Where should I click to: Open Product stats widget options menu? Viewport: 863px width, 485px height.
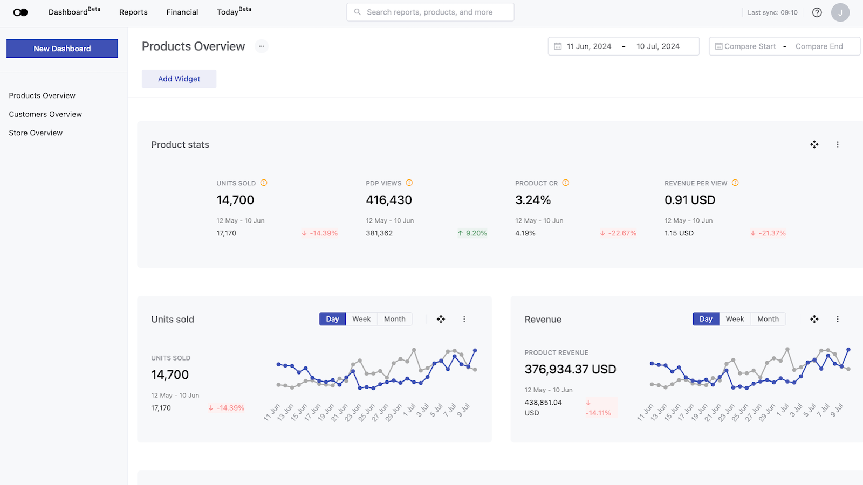837,144
